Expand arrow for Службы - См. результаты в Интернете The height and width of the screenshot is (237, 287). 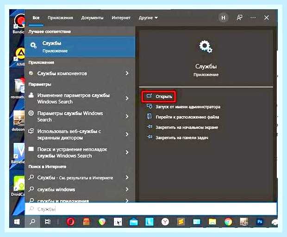(x=127, y=177)
